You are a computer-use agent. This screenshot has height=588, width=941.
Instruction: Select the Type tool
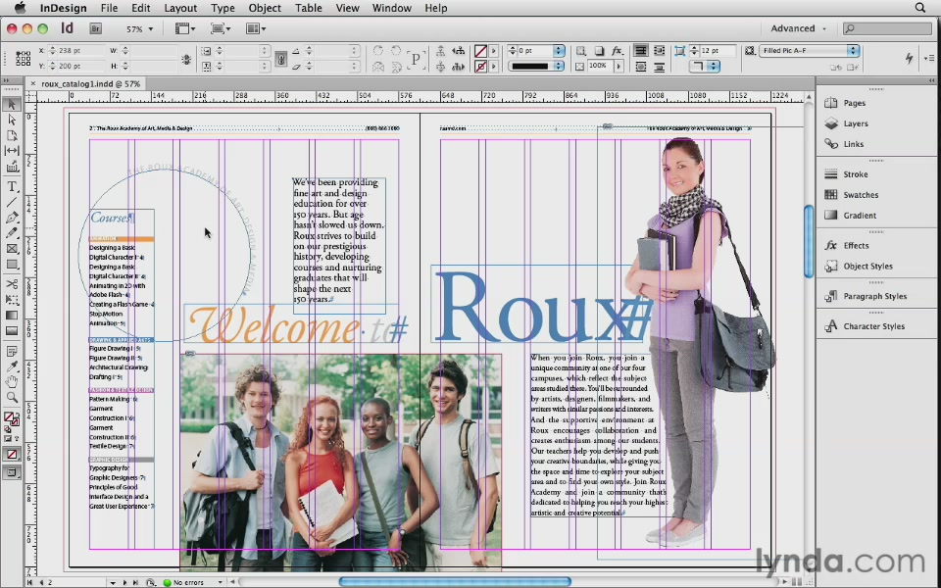(x=12, y=186)
